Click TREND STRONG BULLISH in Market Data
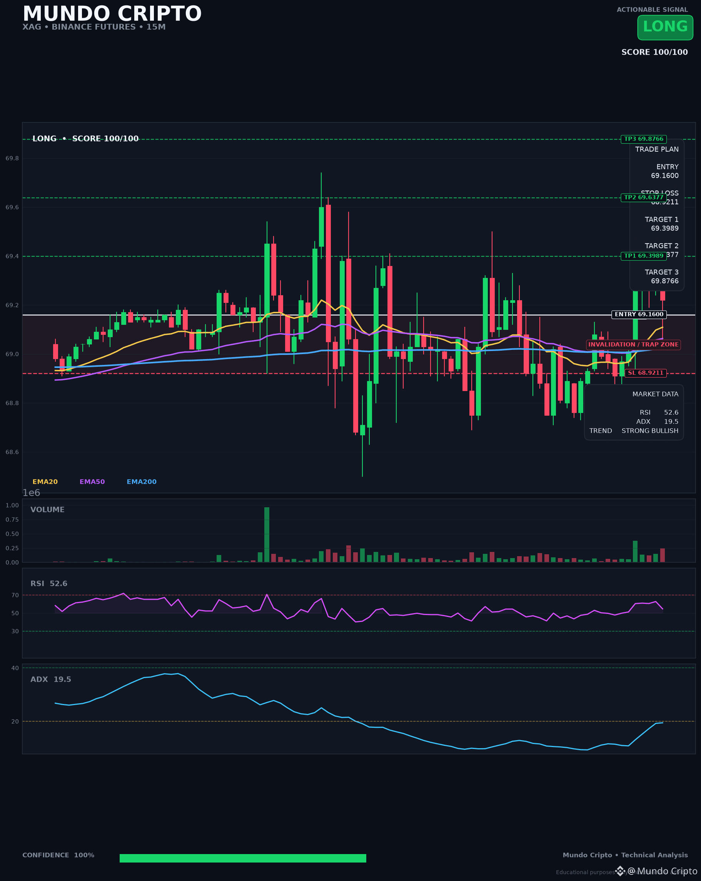This screenshot has width=701, height=881. pos(634,431)
